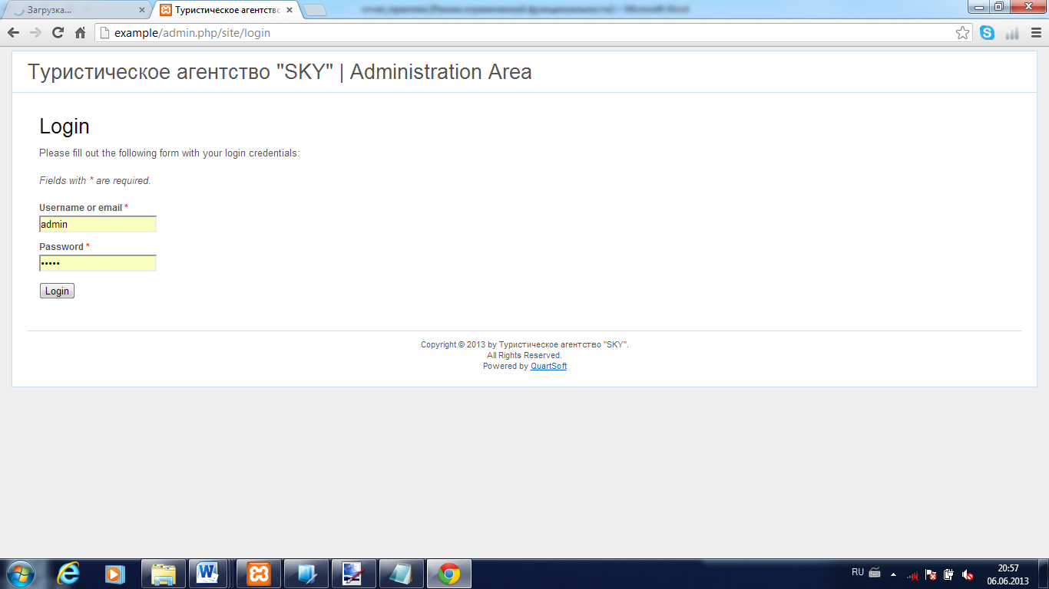Click the muted volume speaker icon

[x=968, y=574]
